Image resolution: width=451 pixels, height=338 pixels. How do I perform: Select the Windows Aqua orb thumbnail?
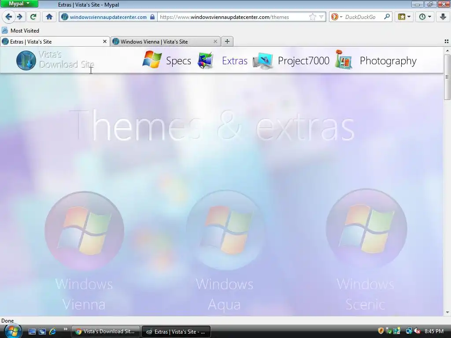point(225,230)
